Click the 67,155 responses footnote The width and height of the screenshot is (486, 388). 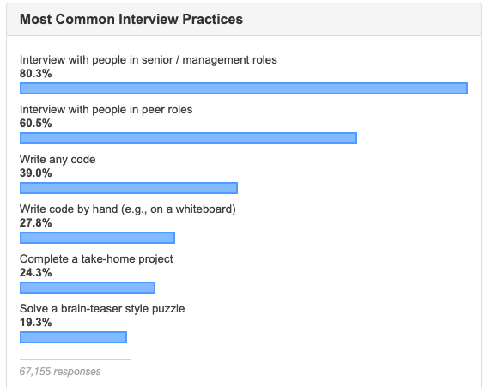pos(60,372)
